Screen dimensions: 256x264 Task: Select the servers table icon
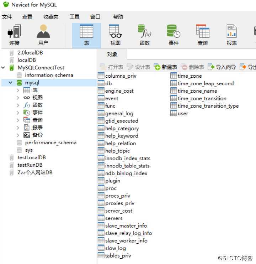(101, 218)
